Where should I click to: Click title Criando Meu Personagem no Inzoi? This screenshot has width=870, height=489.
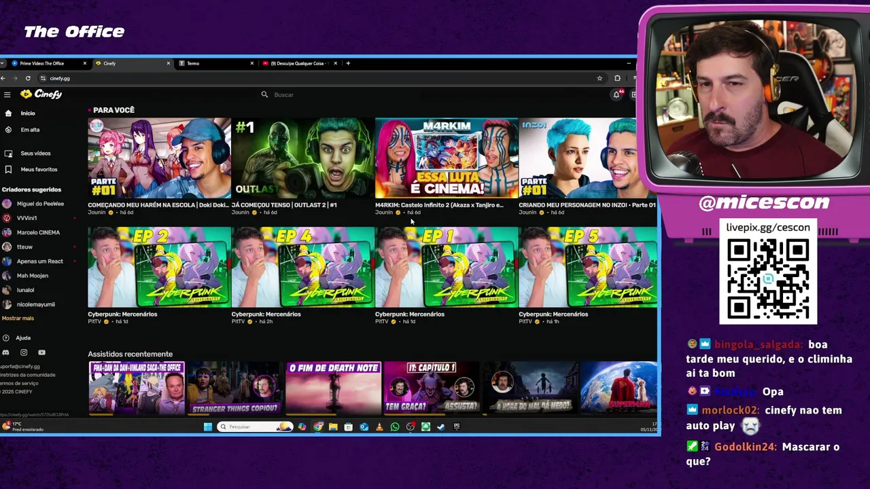tap(587, 204)
